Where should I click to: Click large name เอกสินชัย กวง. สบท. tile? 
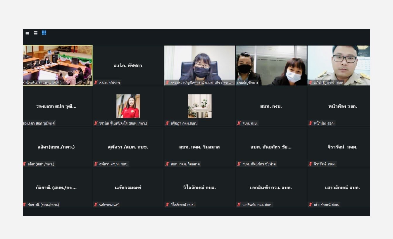(271, 188)
